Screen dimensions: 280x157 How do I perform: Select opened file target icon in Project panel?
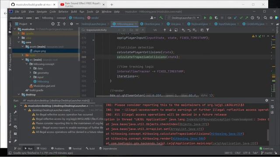53,24
